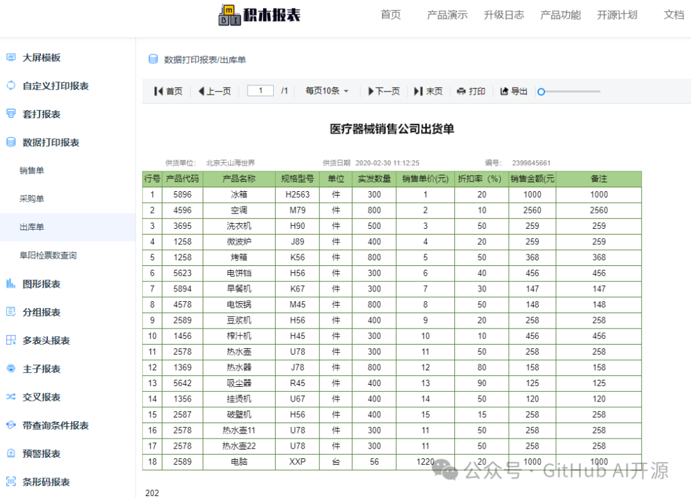Click the page number input field
Viewport: 691px width, 498px height.
(x=260, y=91)
